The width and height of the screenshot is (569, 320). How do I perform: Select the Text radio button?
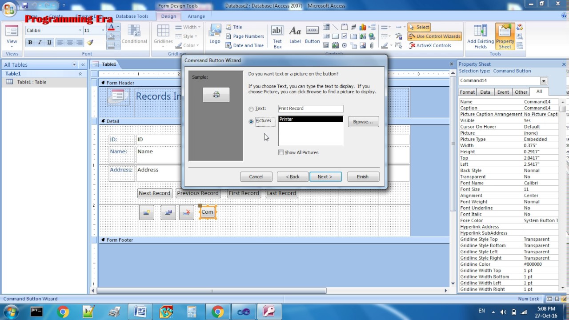coord(251,109)
